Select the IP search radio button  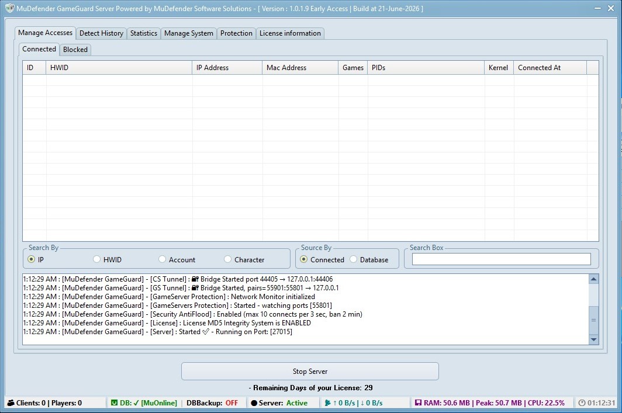coord(32,259)
